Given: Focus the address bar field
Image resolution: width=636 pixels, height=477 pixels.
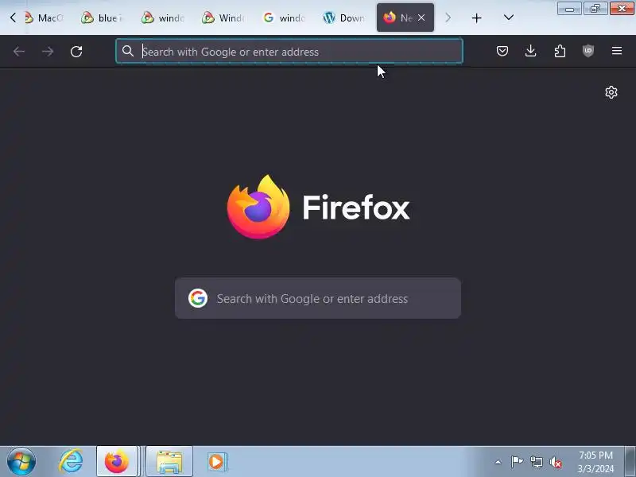Looking at the screenshot, I should pos(289,51).
